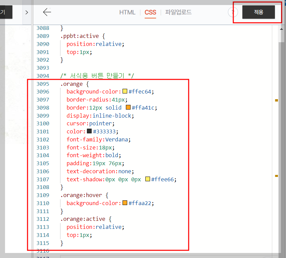Click the scrollbar up arrow

pos(281,29)
